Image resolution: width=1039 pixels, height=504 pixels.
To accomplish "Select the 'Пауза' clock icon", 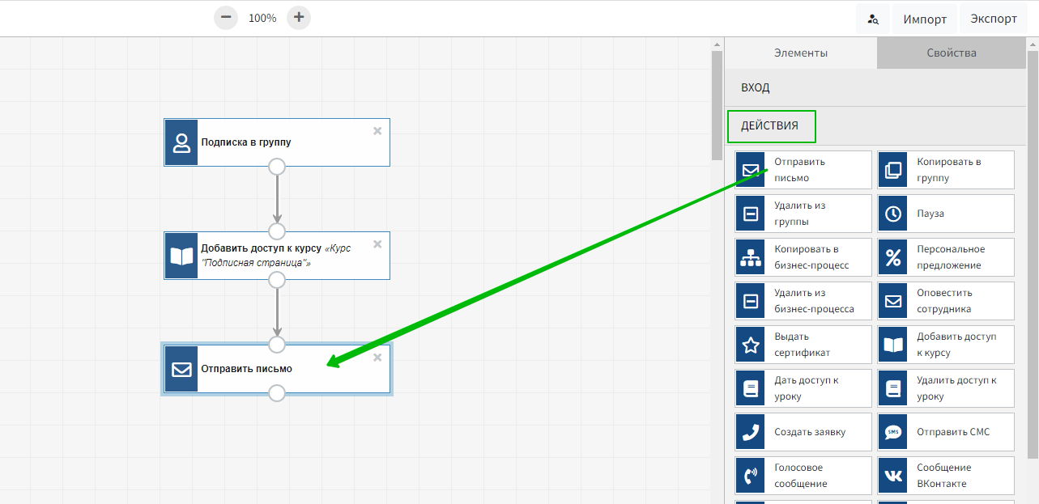I will point(893,214).
